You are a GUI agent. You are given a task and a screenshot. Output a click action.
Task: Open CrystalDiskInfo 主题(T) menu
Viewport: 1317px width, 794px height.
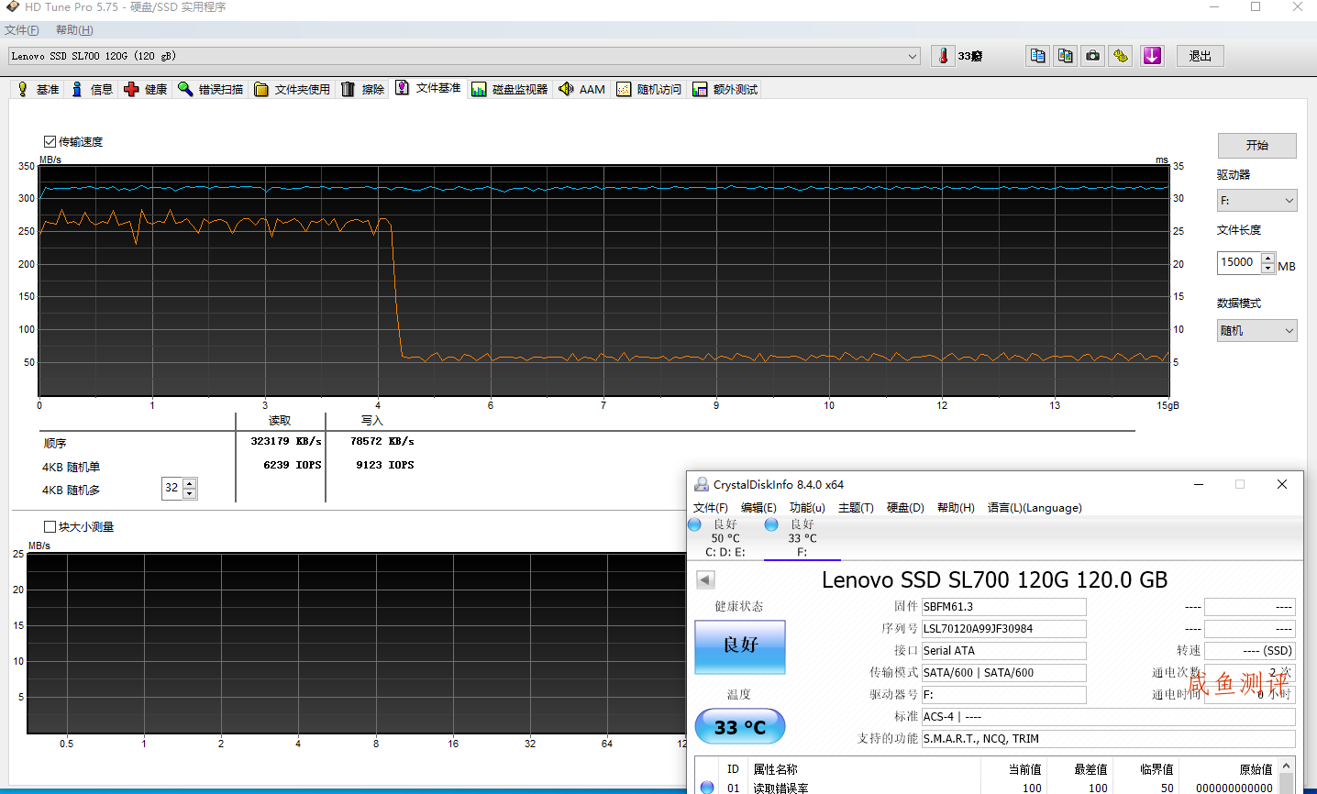(856, 508)
